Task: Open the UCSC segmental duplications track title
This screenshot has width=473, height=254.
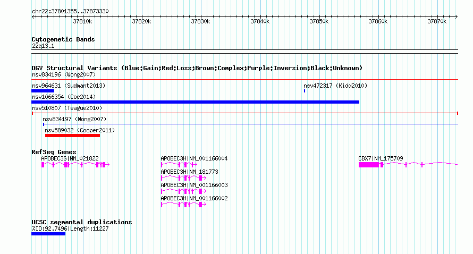Action: click(82, 222)
